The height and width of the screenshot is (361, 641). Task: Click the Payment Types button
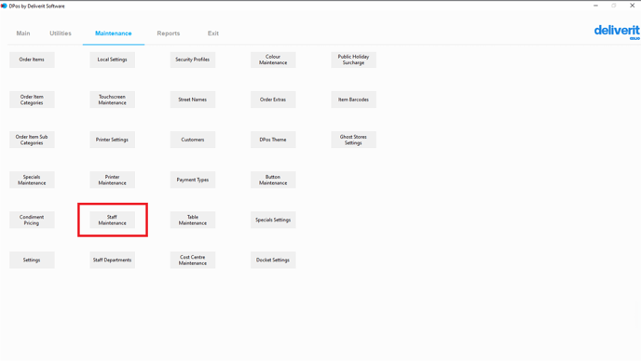(193, 180)
